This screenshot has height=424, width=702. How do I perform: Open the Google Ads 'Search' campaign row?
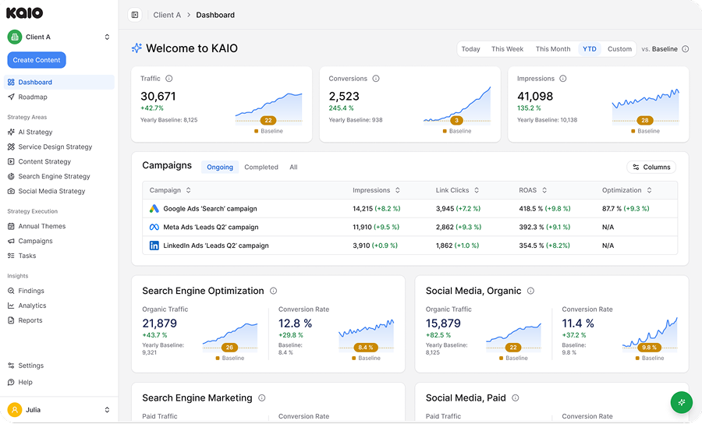coord(208,209)
